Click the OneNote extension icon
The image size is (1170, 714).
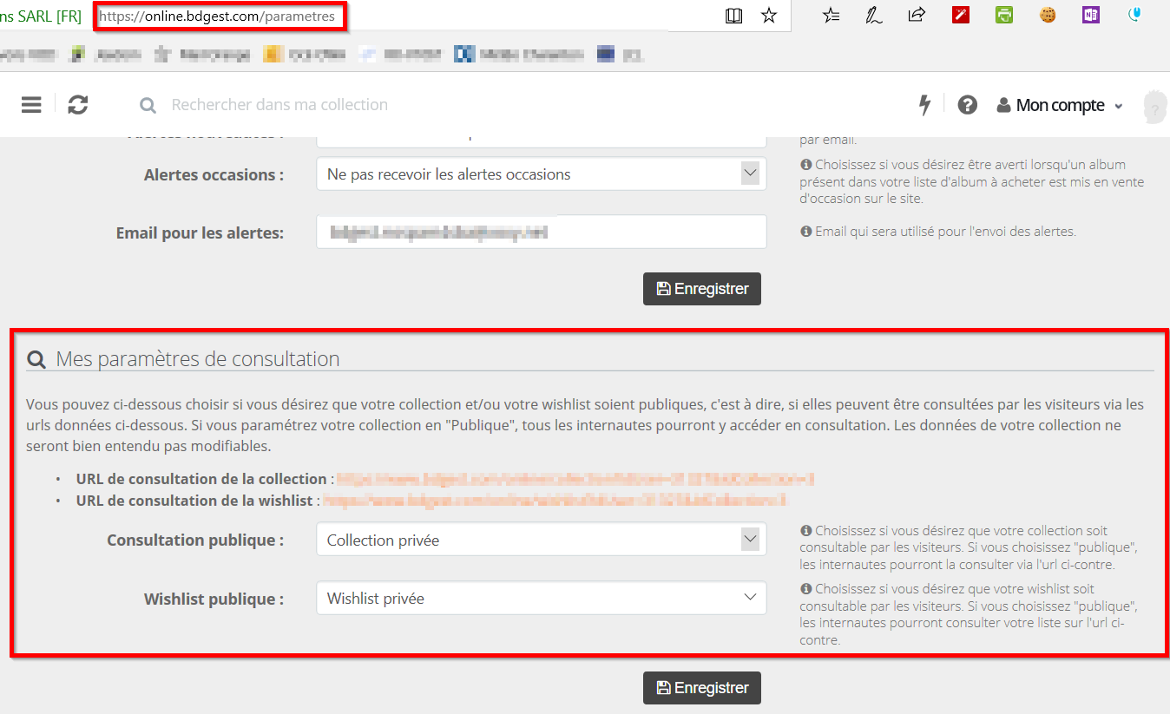click(1091, 15)
